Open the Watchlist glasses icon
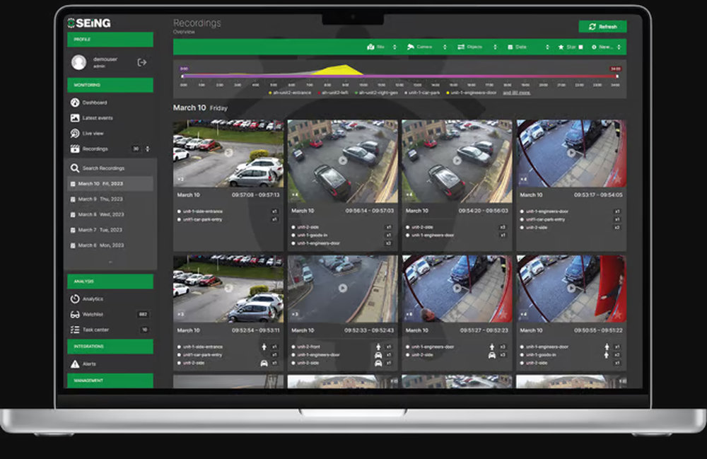The image size is (707, 459). [x=75, y=314]
